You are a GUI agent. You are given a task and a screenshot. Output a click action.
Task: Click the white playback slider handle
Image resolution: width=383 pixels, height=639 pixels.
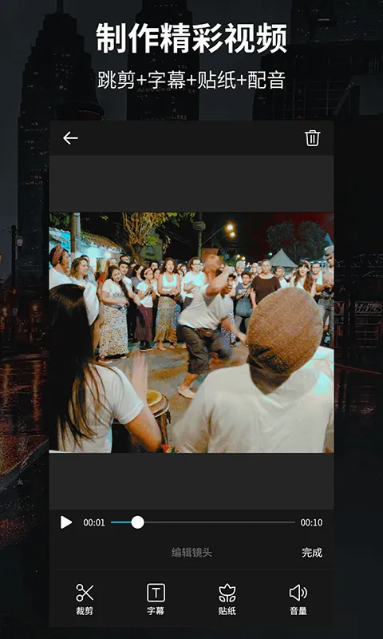pos(137,522)
